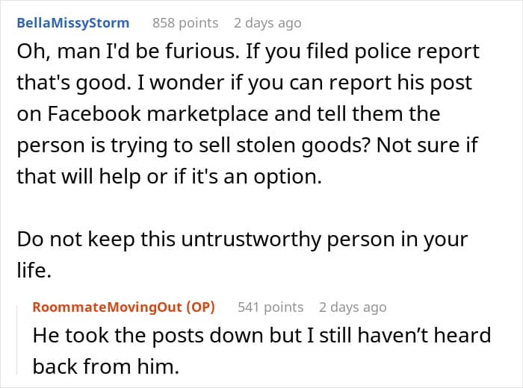Viewport: 523px width, 388px height.
Task: Click the timestamp on RoommateMovingOut's reply
Action: point(352,307)
